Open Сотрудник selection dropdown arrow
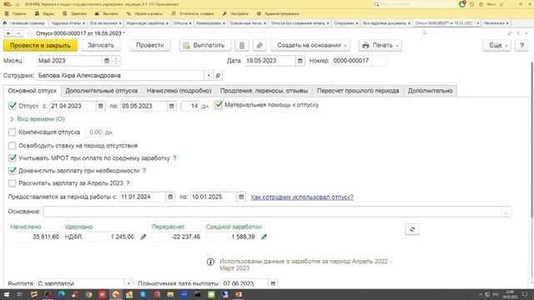Image resolution: width=534 pixels, height=300 pixels. pos(209,76)
